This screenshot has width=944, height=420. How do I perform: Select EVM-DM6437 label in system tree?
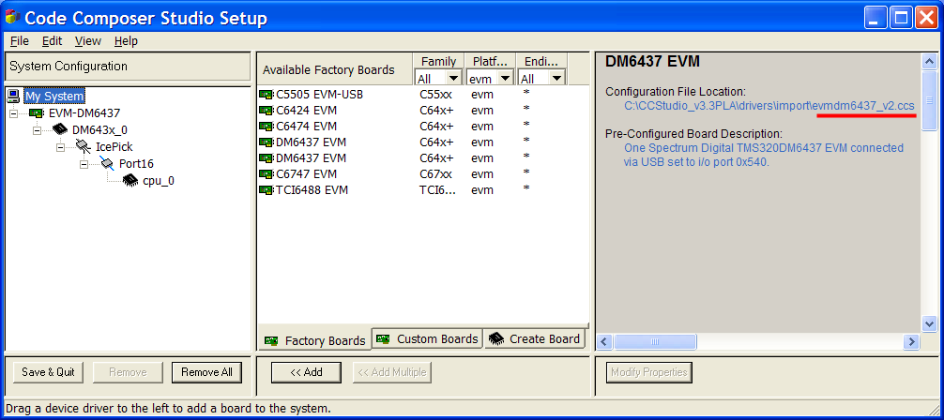click(x=84, y=113)
